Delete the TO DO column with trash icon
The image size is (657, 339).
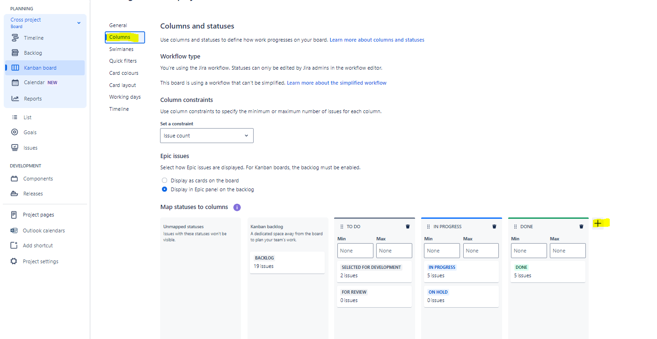tap(407, 226)
